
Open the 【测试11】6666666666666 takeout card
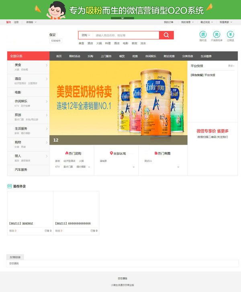pyautogui.click(x=76, y=213)
